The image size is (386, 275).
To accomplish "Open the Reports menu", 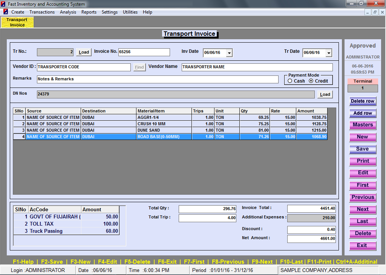I will 89,12.
